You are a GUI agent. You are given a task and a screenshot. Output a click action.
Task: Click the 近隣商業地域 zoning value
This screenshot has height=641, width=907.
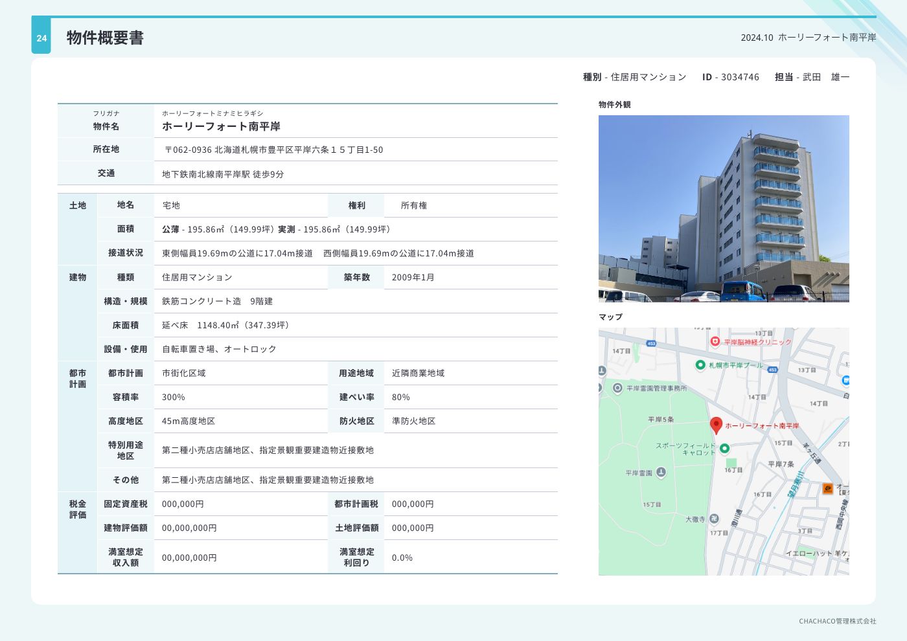click(418, 373)
